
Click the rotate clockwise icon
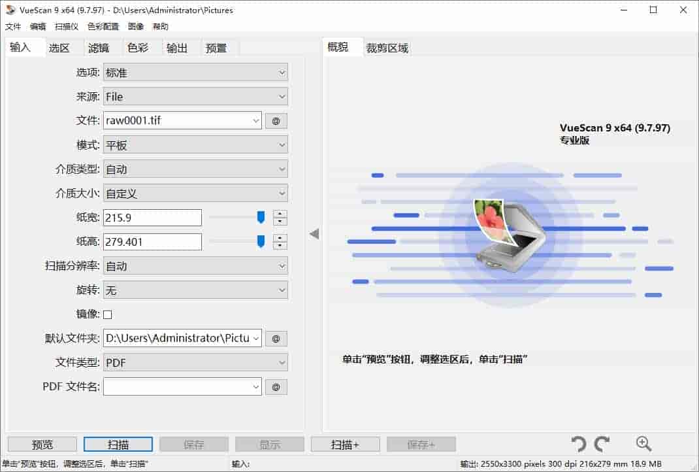click(602, 445)
